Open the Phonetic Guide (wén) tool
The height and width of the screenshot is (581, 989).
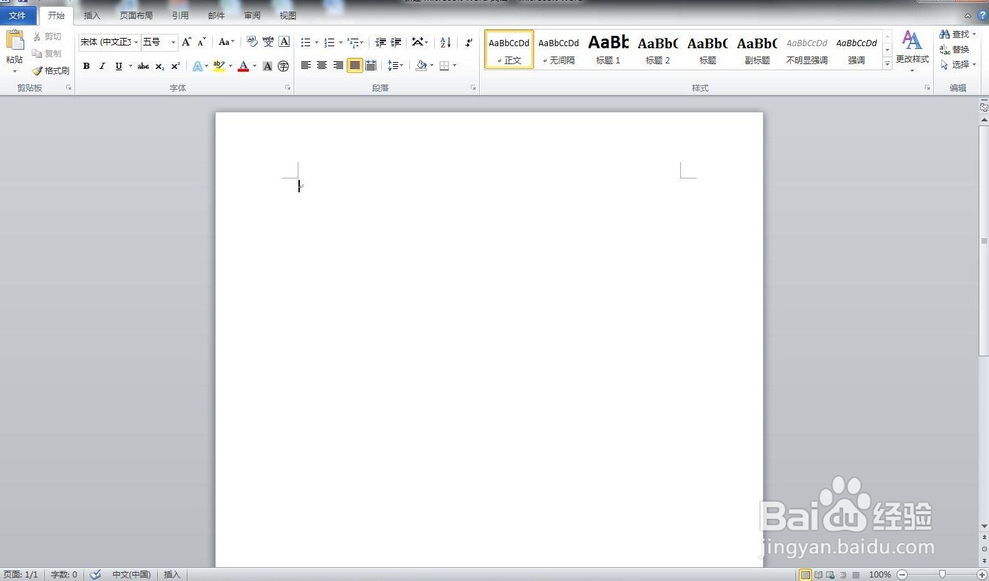268,42
